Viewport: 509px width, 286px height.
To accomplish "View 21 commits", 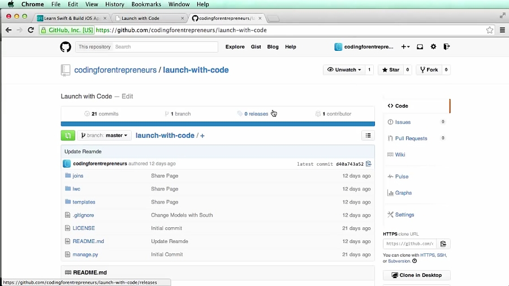I will (x=101, y=114).
